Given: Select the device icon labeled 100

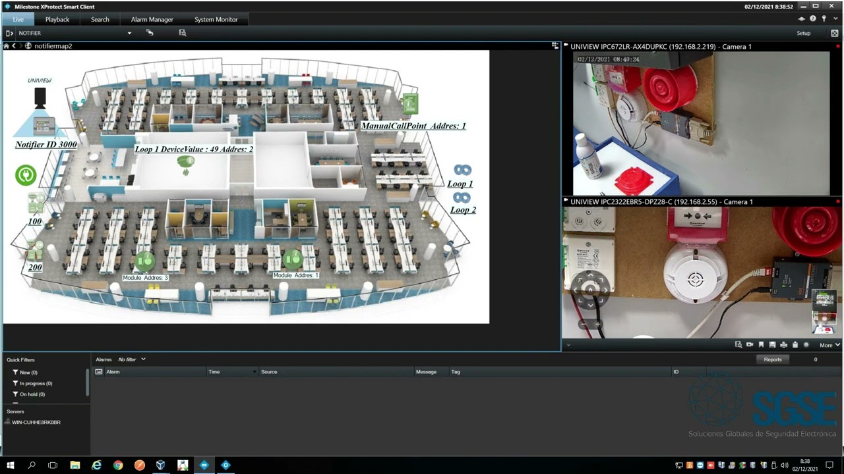Looking at the screenshot, I should point(36,203).
